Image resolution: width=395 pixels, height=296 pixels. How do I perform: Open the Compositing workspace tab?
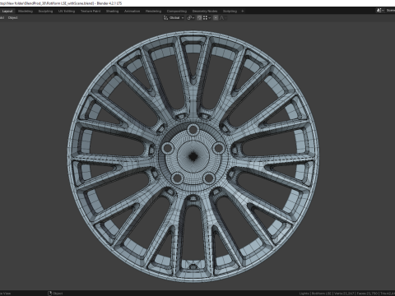point(177,12)
